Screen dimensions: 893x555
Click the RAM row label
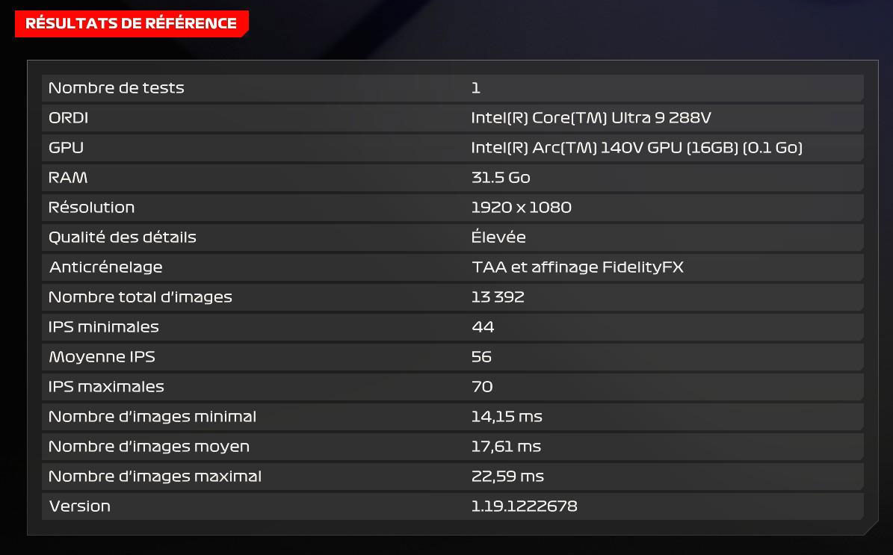click(68, 178)
